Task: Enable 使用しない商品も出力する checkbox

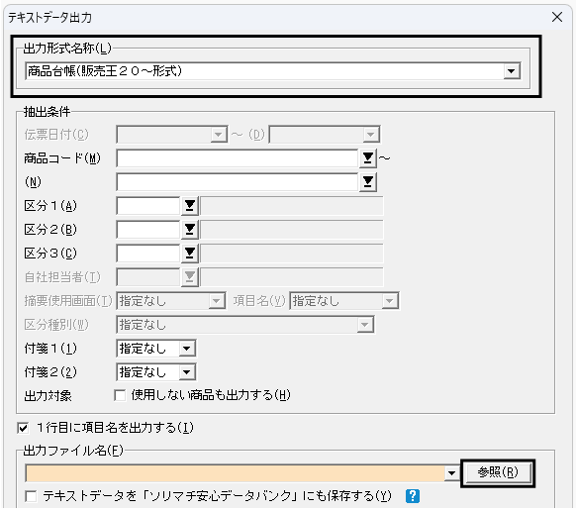Action: [x=120, y=395]
